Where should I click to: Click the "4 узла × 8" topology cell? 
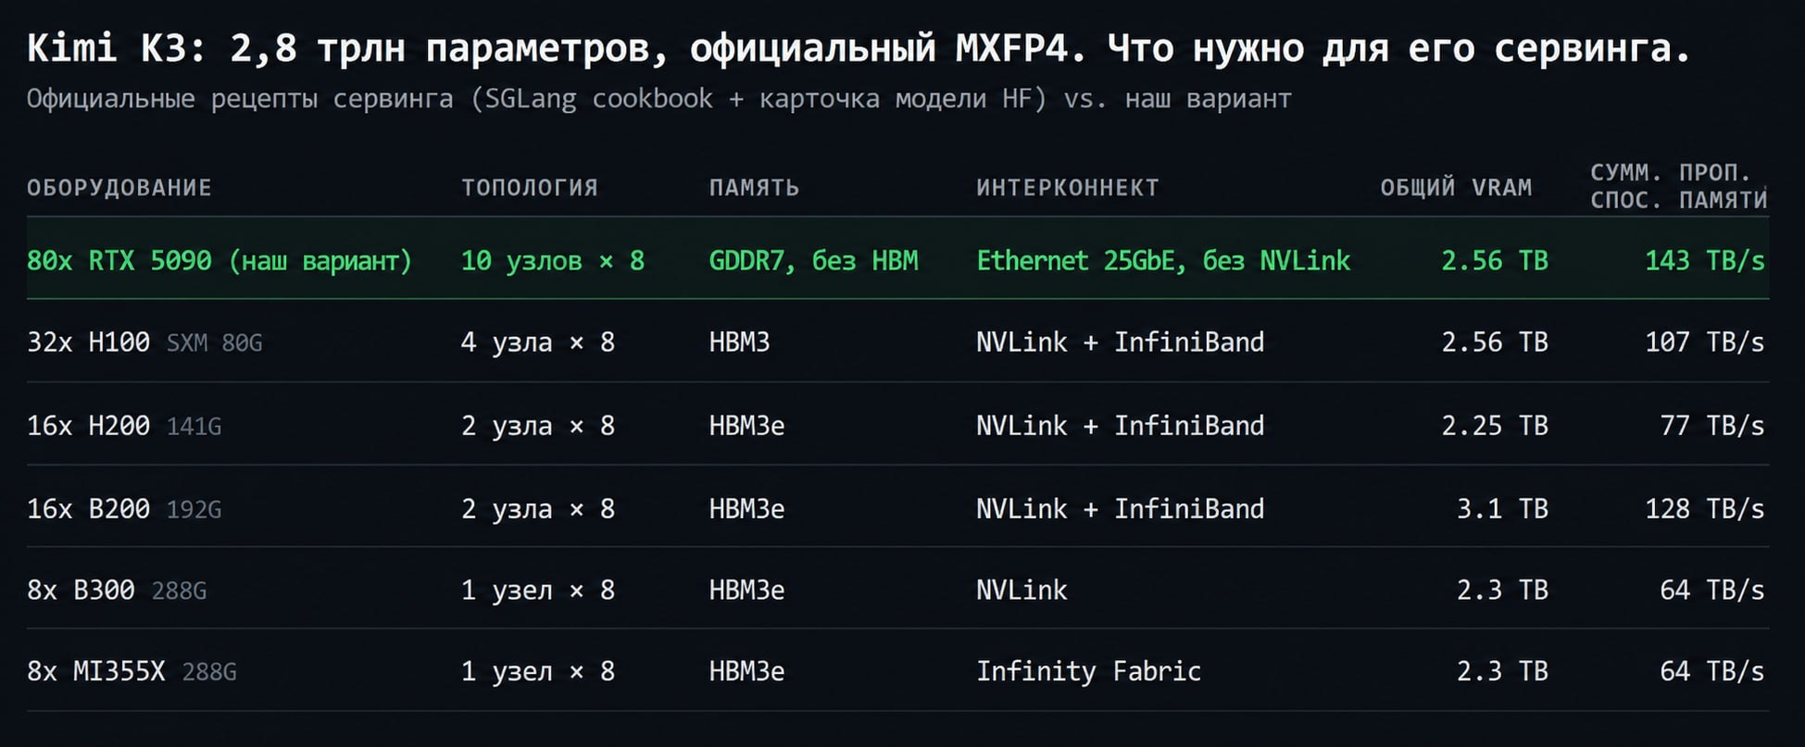point(538,342)
